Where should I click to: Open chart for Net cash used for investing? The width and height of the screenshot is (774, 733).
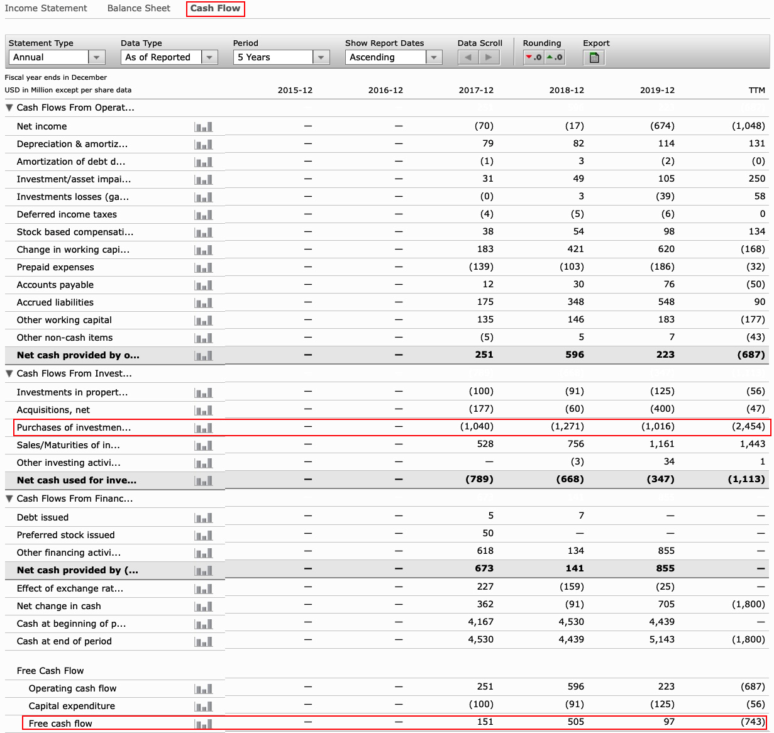[x=204, y=481]
